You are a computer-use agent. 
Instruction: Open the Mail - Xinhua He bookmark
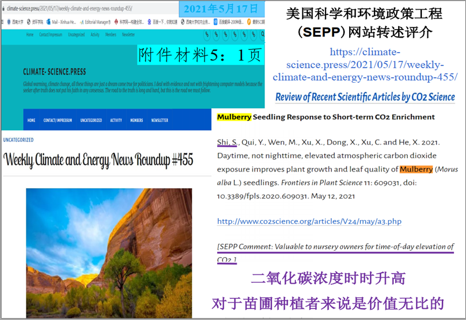pyautogui.click(x=63, y=22)
